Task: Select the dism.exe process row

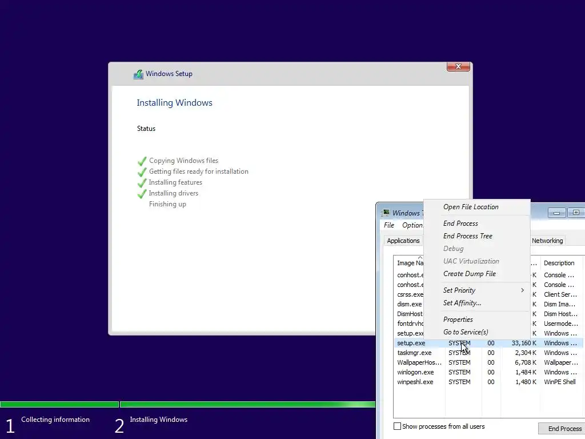Action: 409,304
